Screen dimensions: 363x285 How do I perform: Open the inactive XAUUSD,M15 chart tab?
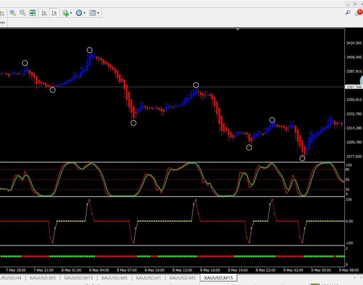pyautogui.click(x=78, y=278)
